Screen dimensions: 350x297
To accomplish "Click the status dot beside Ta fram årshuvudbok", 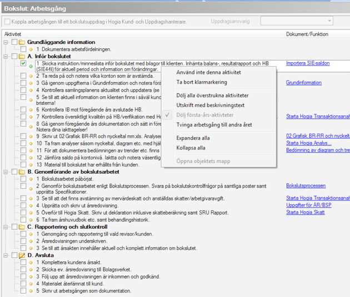I will 31,220.
